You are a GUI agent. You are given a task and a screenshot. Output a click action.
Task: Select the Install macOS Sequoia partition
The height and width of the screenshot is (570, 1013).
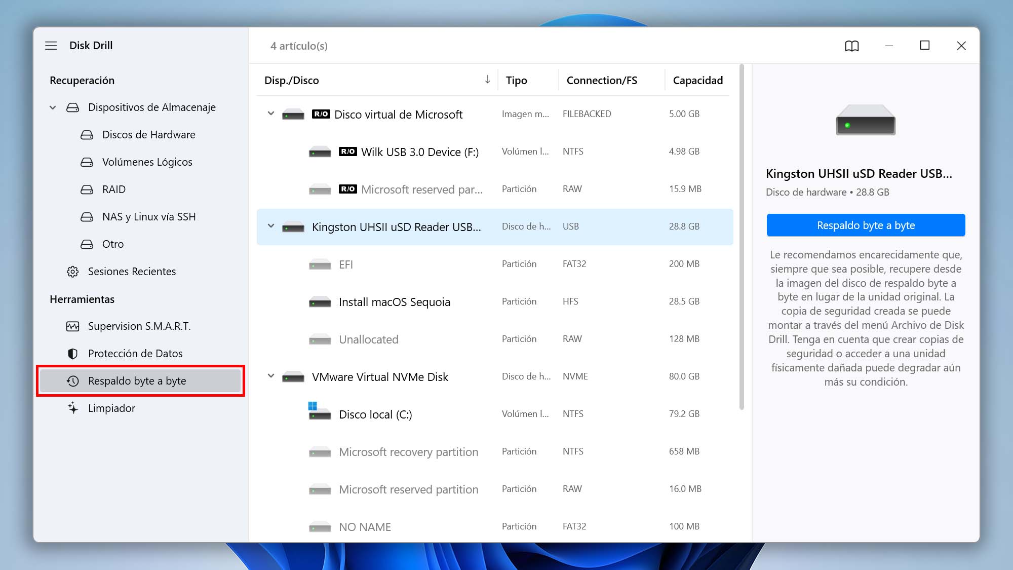pos(495,302)
